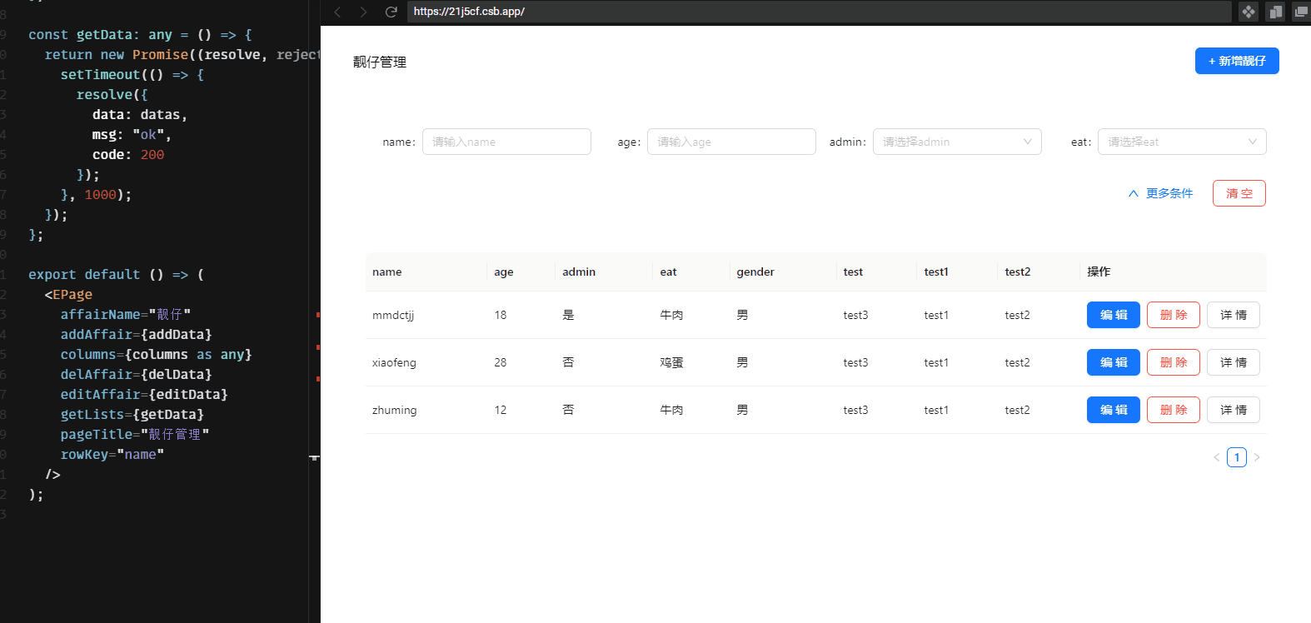Click the mmdctjj name cell

coord(426,315)
